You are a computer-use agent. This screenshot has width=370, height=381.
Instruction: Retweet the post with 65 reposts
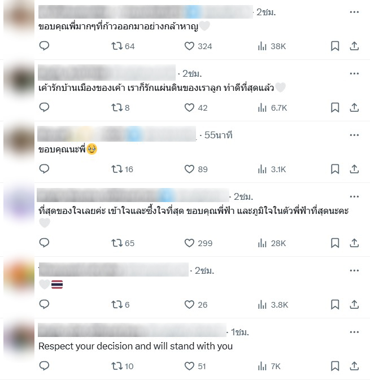pos(123,243)
